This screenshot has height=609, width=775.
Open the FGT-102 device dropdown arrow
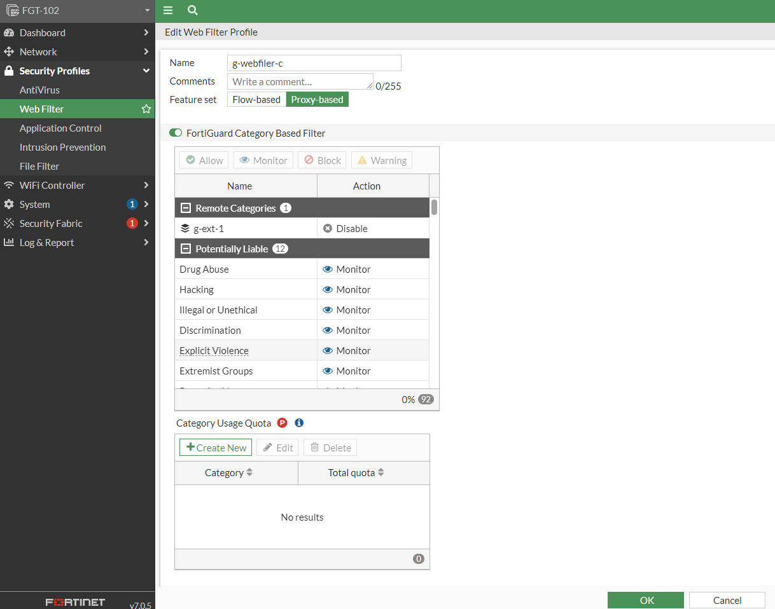point(147,11)
